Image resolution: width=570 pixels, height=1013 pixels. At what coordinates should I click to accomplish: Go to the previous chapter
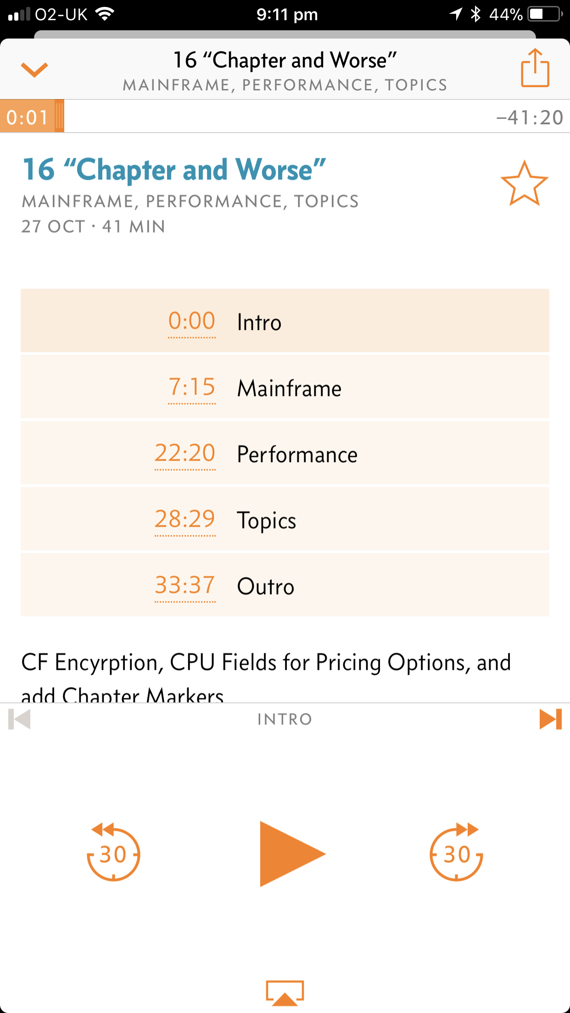(x=20, y=719)
